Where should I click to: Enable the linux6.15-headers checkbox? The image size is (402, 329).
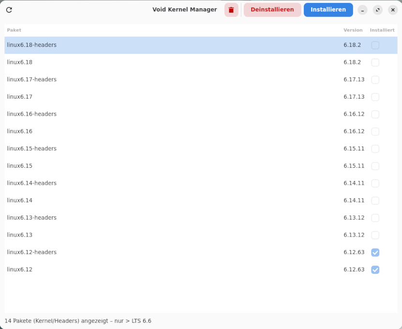coord(375,149)
